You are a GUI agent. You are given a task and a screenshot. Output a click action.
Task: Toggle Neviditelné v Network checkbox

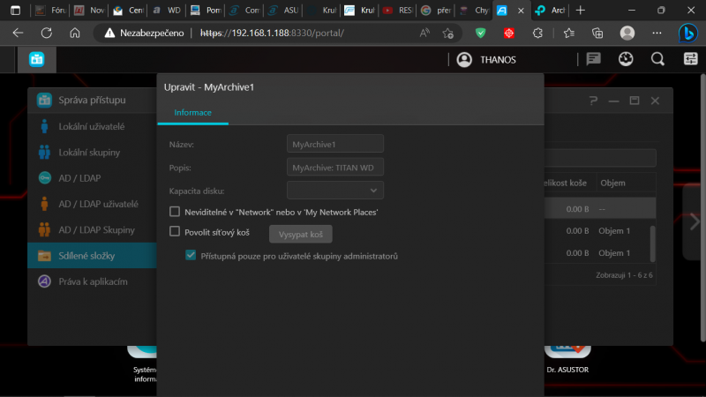pos(175,212)
